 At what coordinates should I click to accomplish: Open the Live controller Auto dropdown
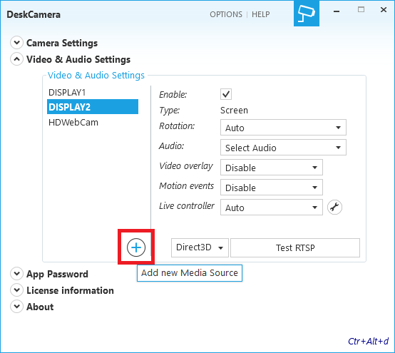click(272, 208)
